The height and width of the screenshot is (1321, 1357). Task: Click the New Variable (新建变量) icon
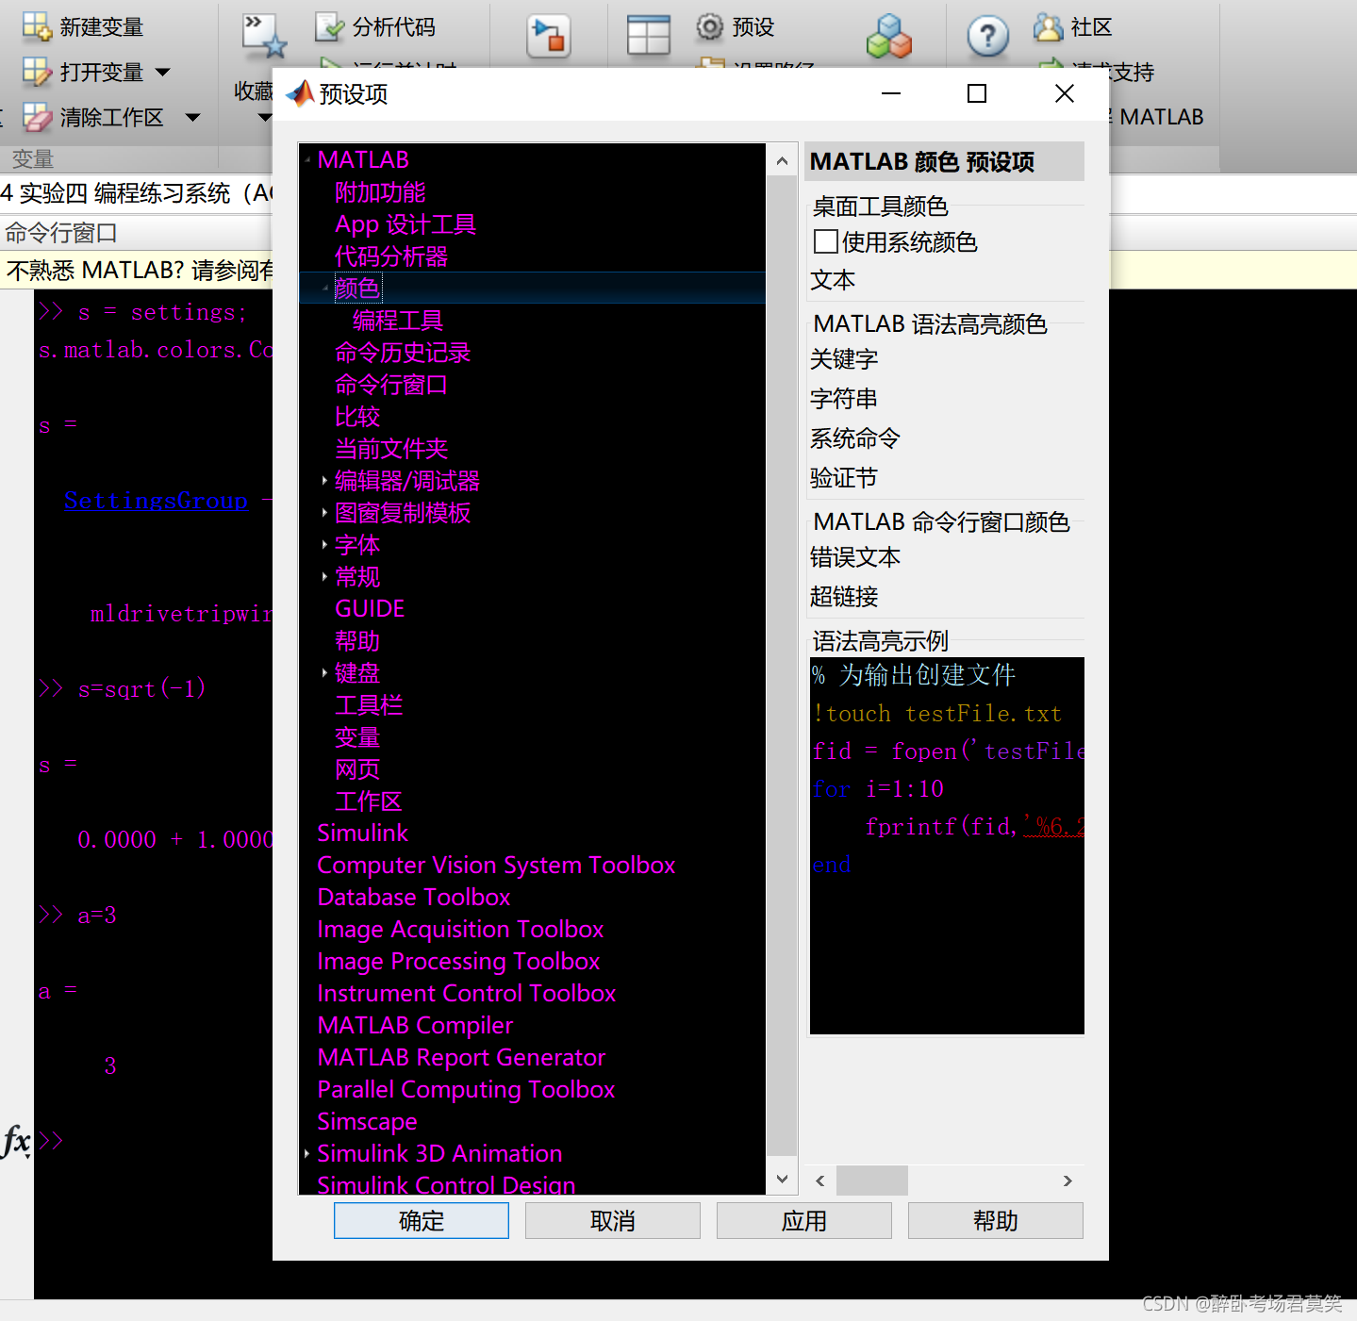tap(37, 26)
